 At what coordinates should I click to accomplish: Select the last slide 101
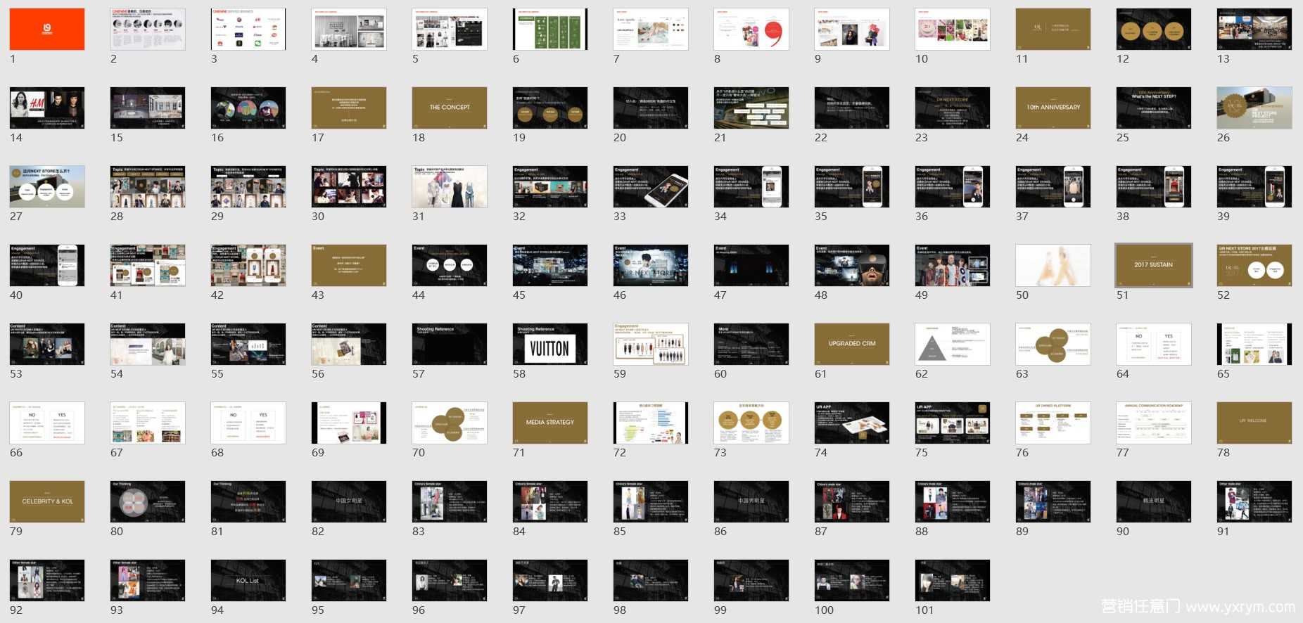pyautogui.click(x=953, y=580)
